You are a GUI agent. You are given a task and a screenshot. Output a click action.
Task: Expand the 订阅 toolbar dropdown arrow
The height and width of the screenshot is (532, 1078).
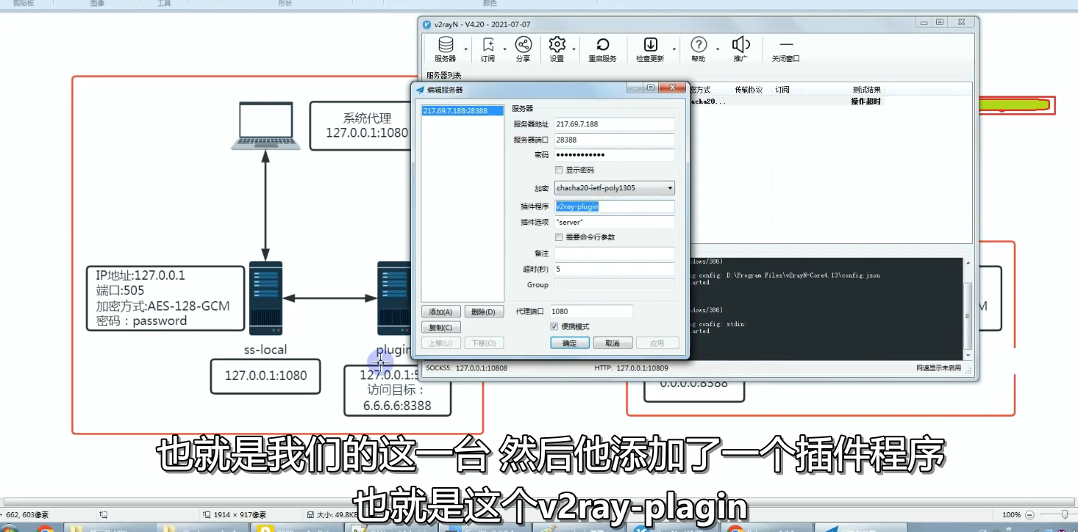504,50
